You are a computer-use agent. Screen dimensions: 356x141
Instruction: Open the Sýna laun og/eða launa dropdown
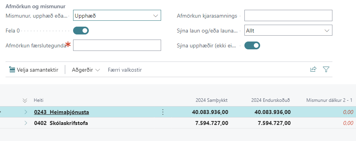coord(288,30)
